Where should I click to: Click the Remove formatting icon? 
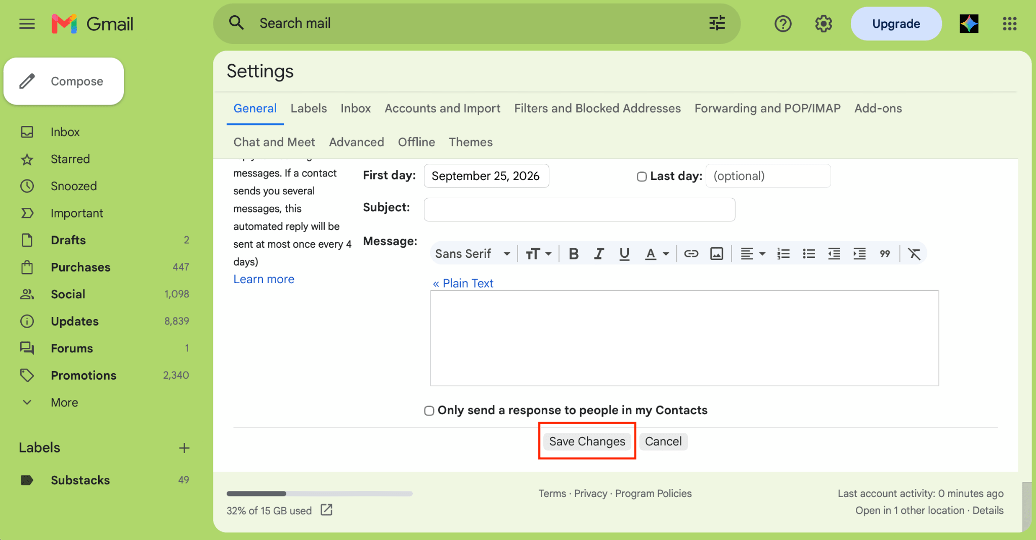coord(914,254)
